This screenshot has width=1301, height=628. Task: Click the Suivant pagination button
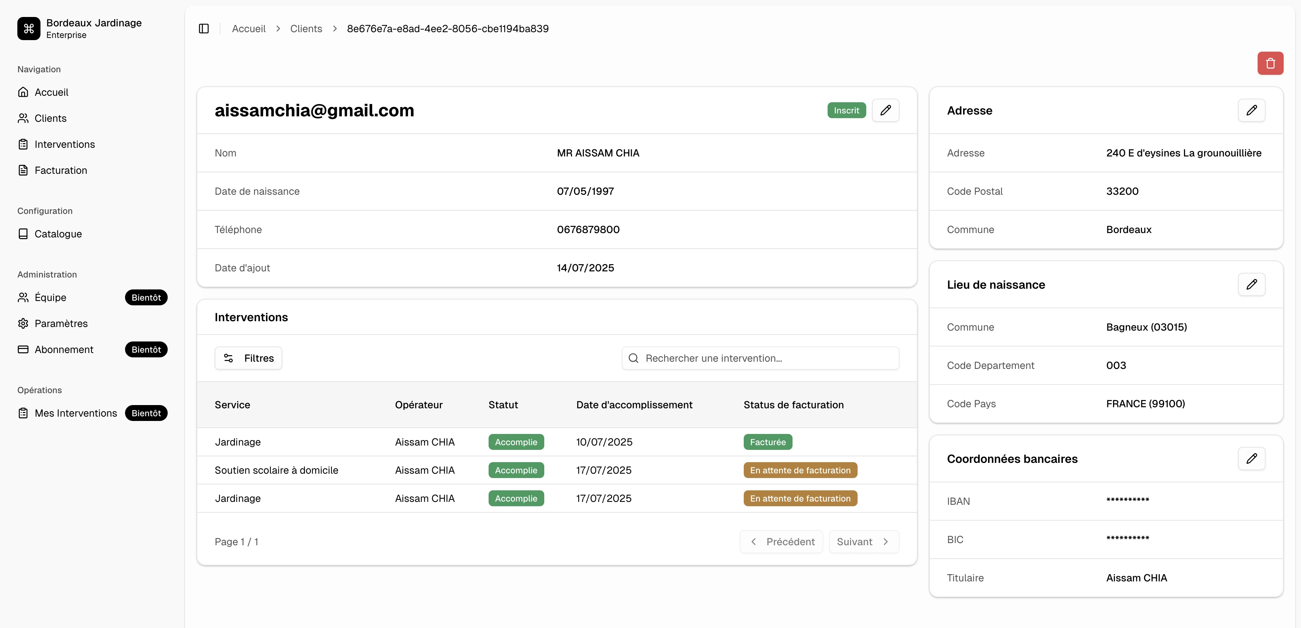point(863,541)
